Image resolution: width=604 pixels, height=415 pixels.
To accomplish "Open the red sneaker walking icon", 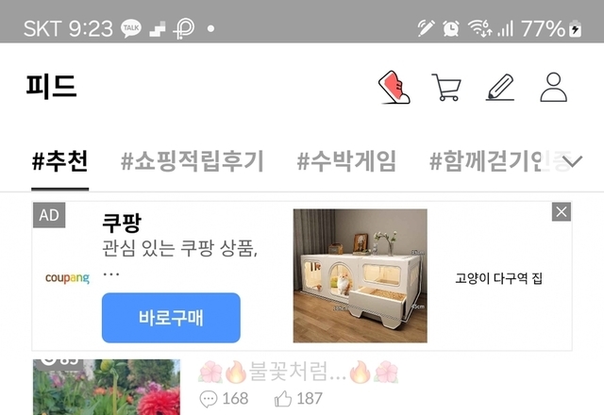I will 394,87.
